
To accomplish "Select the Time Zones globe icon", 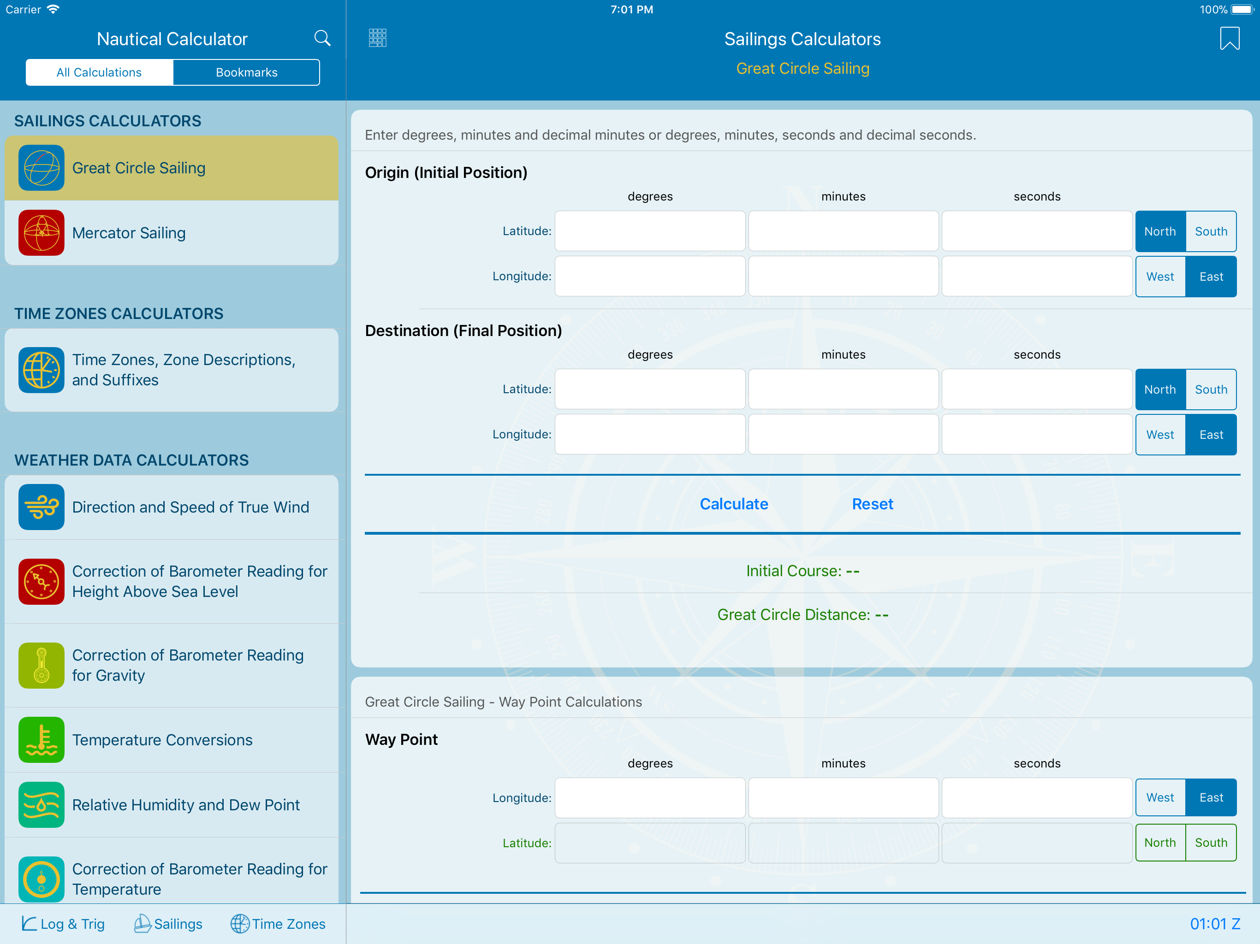I will pyautogui.click(x=41, y=370).
